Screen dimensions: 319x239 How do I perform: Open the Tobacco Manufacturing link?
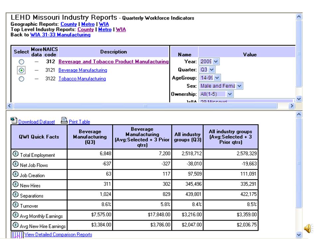click(82, 79)
